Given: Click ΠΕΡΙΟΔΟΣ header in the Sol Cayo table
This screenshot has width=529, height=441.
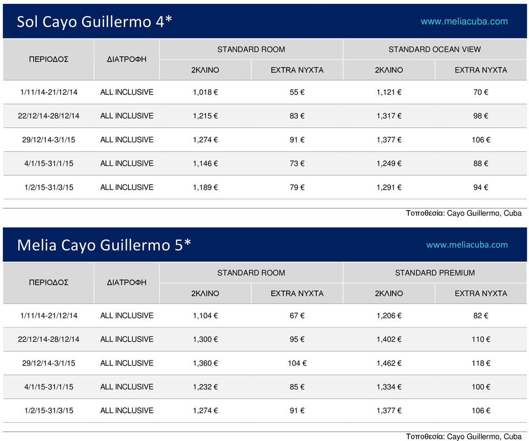Looking at the screenshot, I should click(x=48, y=60).
